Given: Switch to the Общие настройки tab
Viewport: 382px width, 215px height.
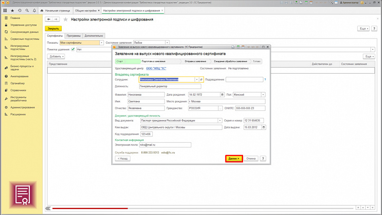Looking at the screenshot, I should click(x=86, y=10).
